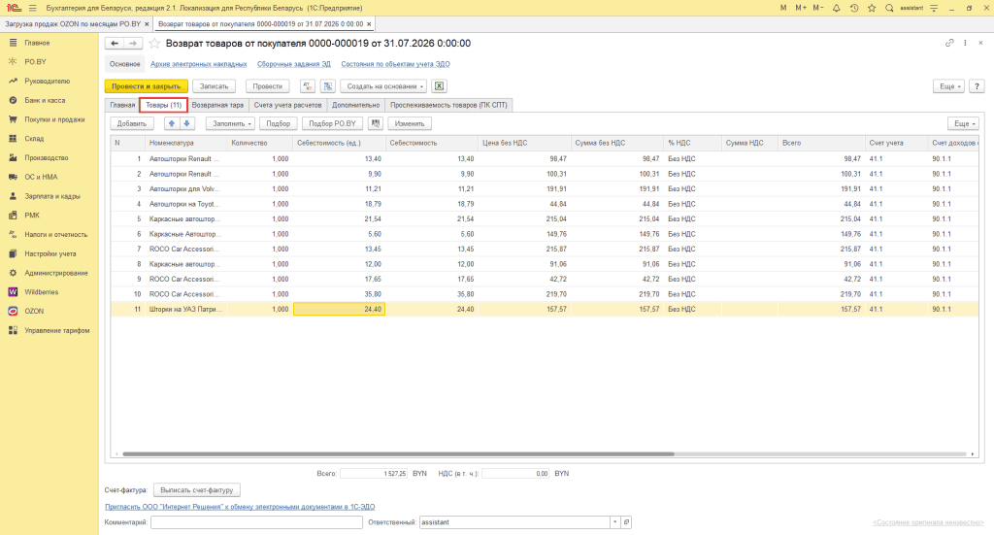Expand the Создать на основании dropdown
The image size is (994, 535).
coord(383,86)
